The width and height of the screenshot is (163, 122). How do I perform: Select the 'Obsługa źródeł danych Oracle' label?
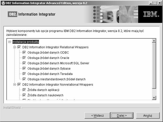pyautogui.click(x=48, y=58)
